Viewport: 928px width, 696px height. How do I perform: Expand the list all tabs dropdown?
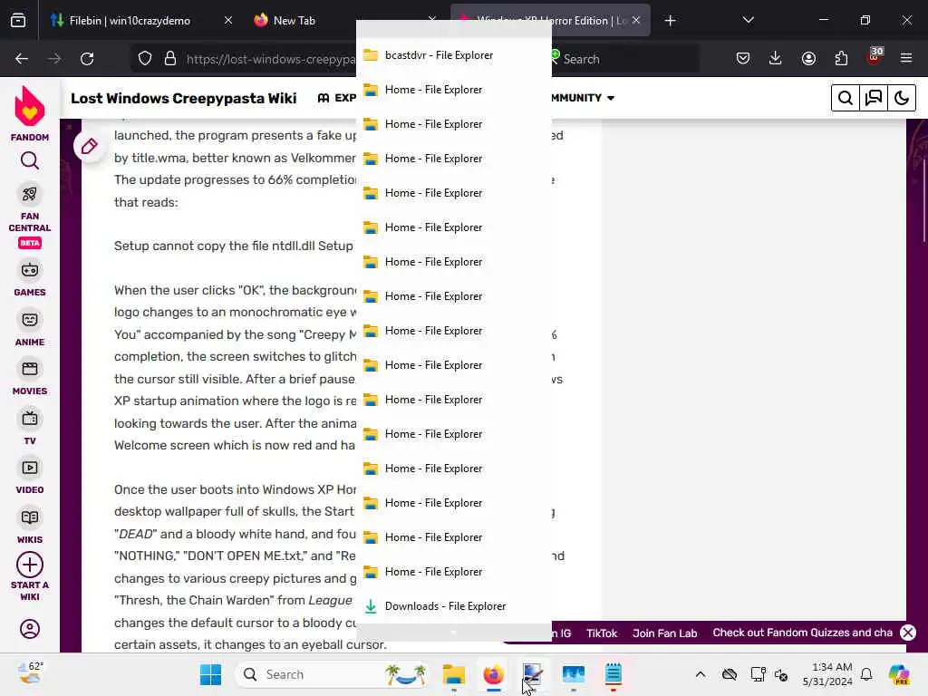pos(748,21)
